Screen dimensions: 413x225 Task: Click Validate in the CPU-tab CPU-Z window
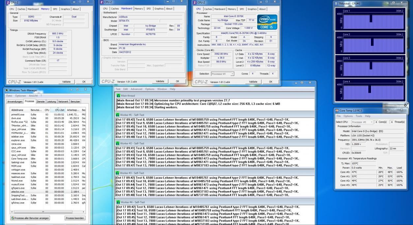253,82
